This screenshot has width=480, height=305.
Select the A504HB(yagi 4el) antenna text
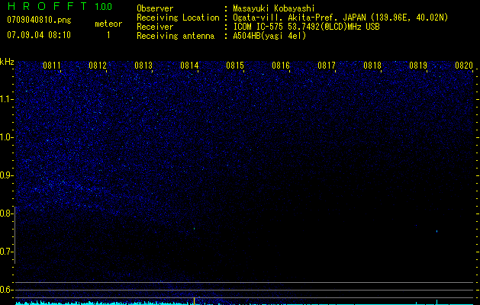pyautogui.click(x=269, y=36)
